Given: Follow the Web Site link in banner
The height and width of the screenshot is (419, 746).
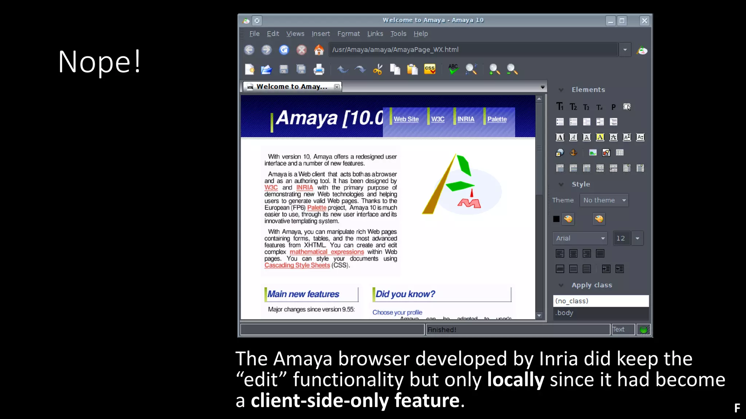Looking at the screenshot, I should pyautogui.click(x=406, y=119).
